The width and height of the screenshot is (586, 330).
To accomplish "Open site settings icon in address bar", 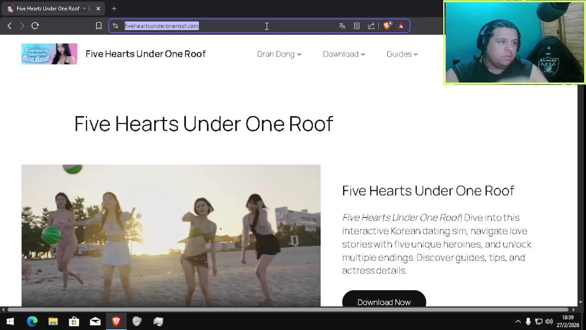I will [115, 26].
